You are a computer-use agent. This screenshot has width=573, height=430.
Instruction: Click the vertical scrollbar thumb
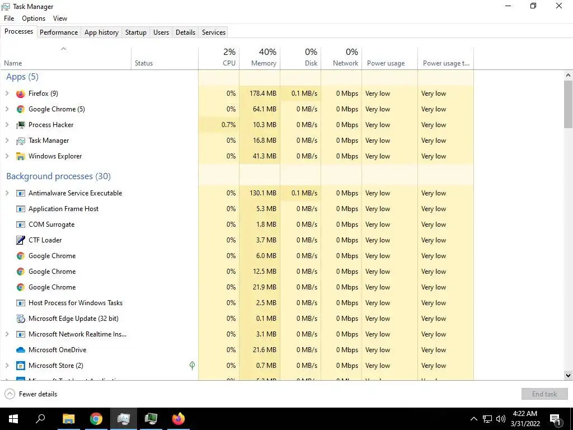[x=568, y=104]
